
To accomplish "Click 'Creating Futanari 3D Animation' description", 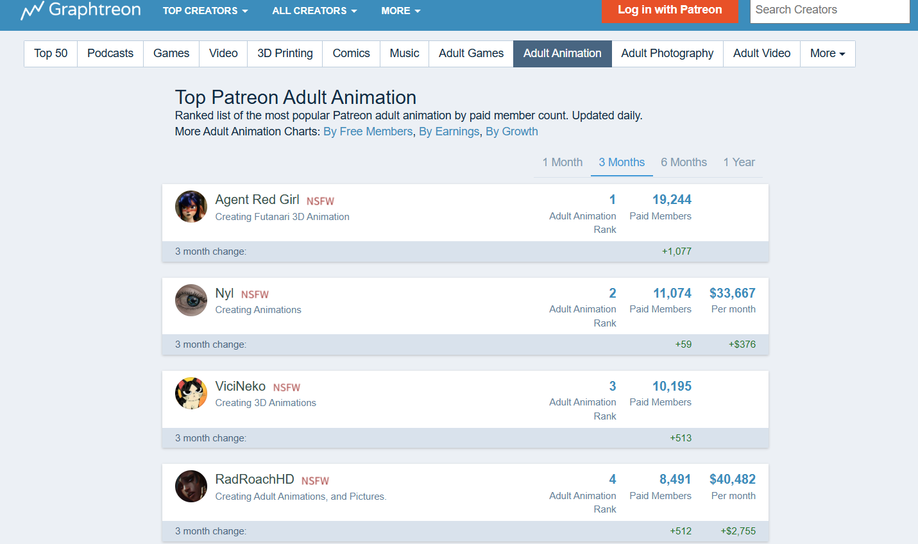I will 282,217.
